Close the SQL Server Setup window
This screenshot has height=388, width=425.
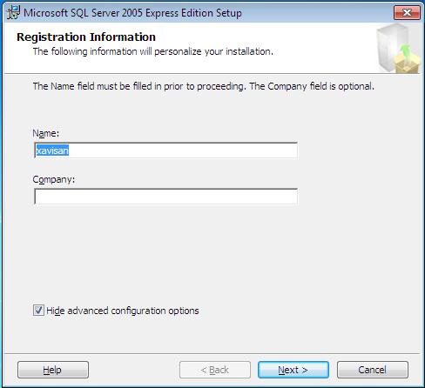click(407, 12)
